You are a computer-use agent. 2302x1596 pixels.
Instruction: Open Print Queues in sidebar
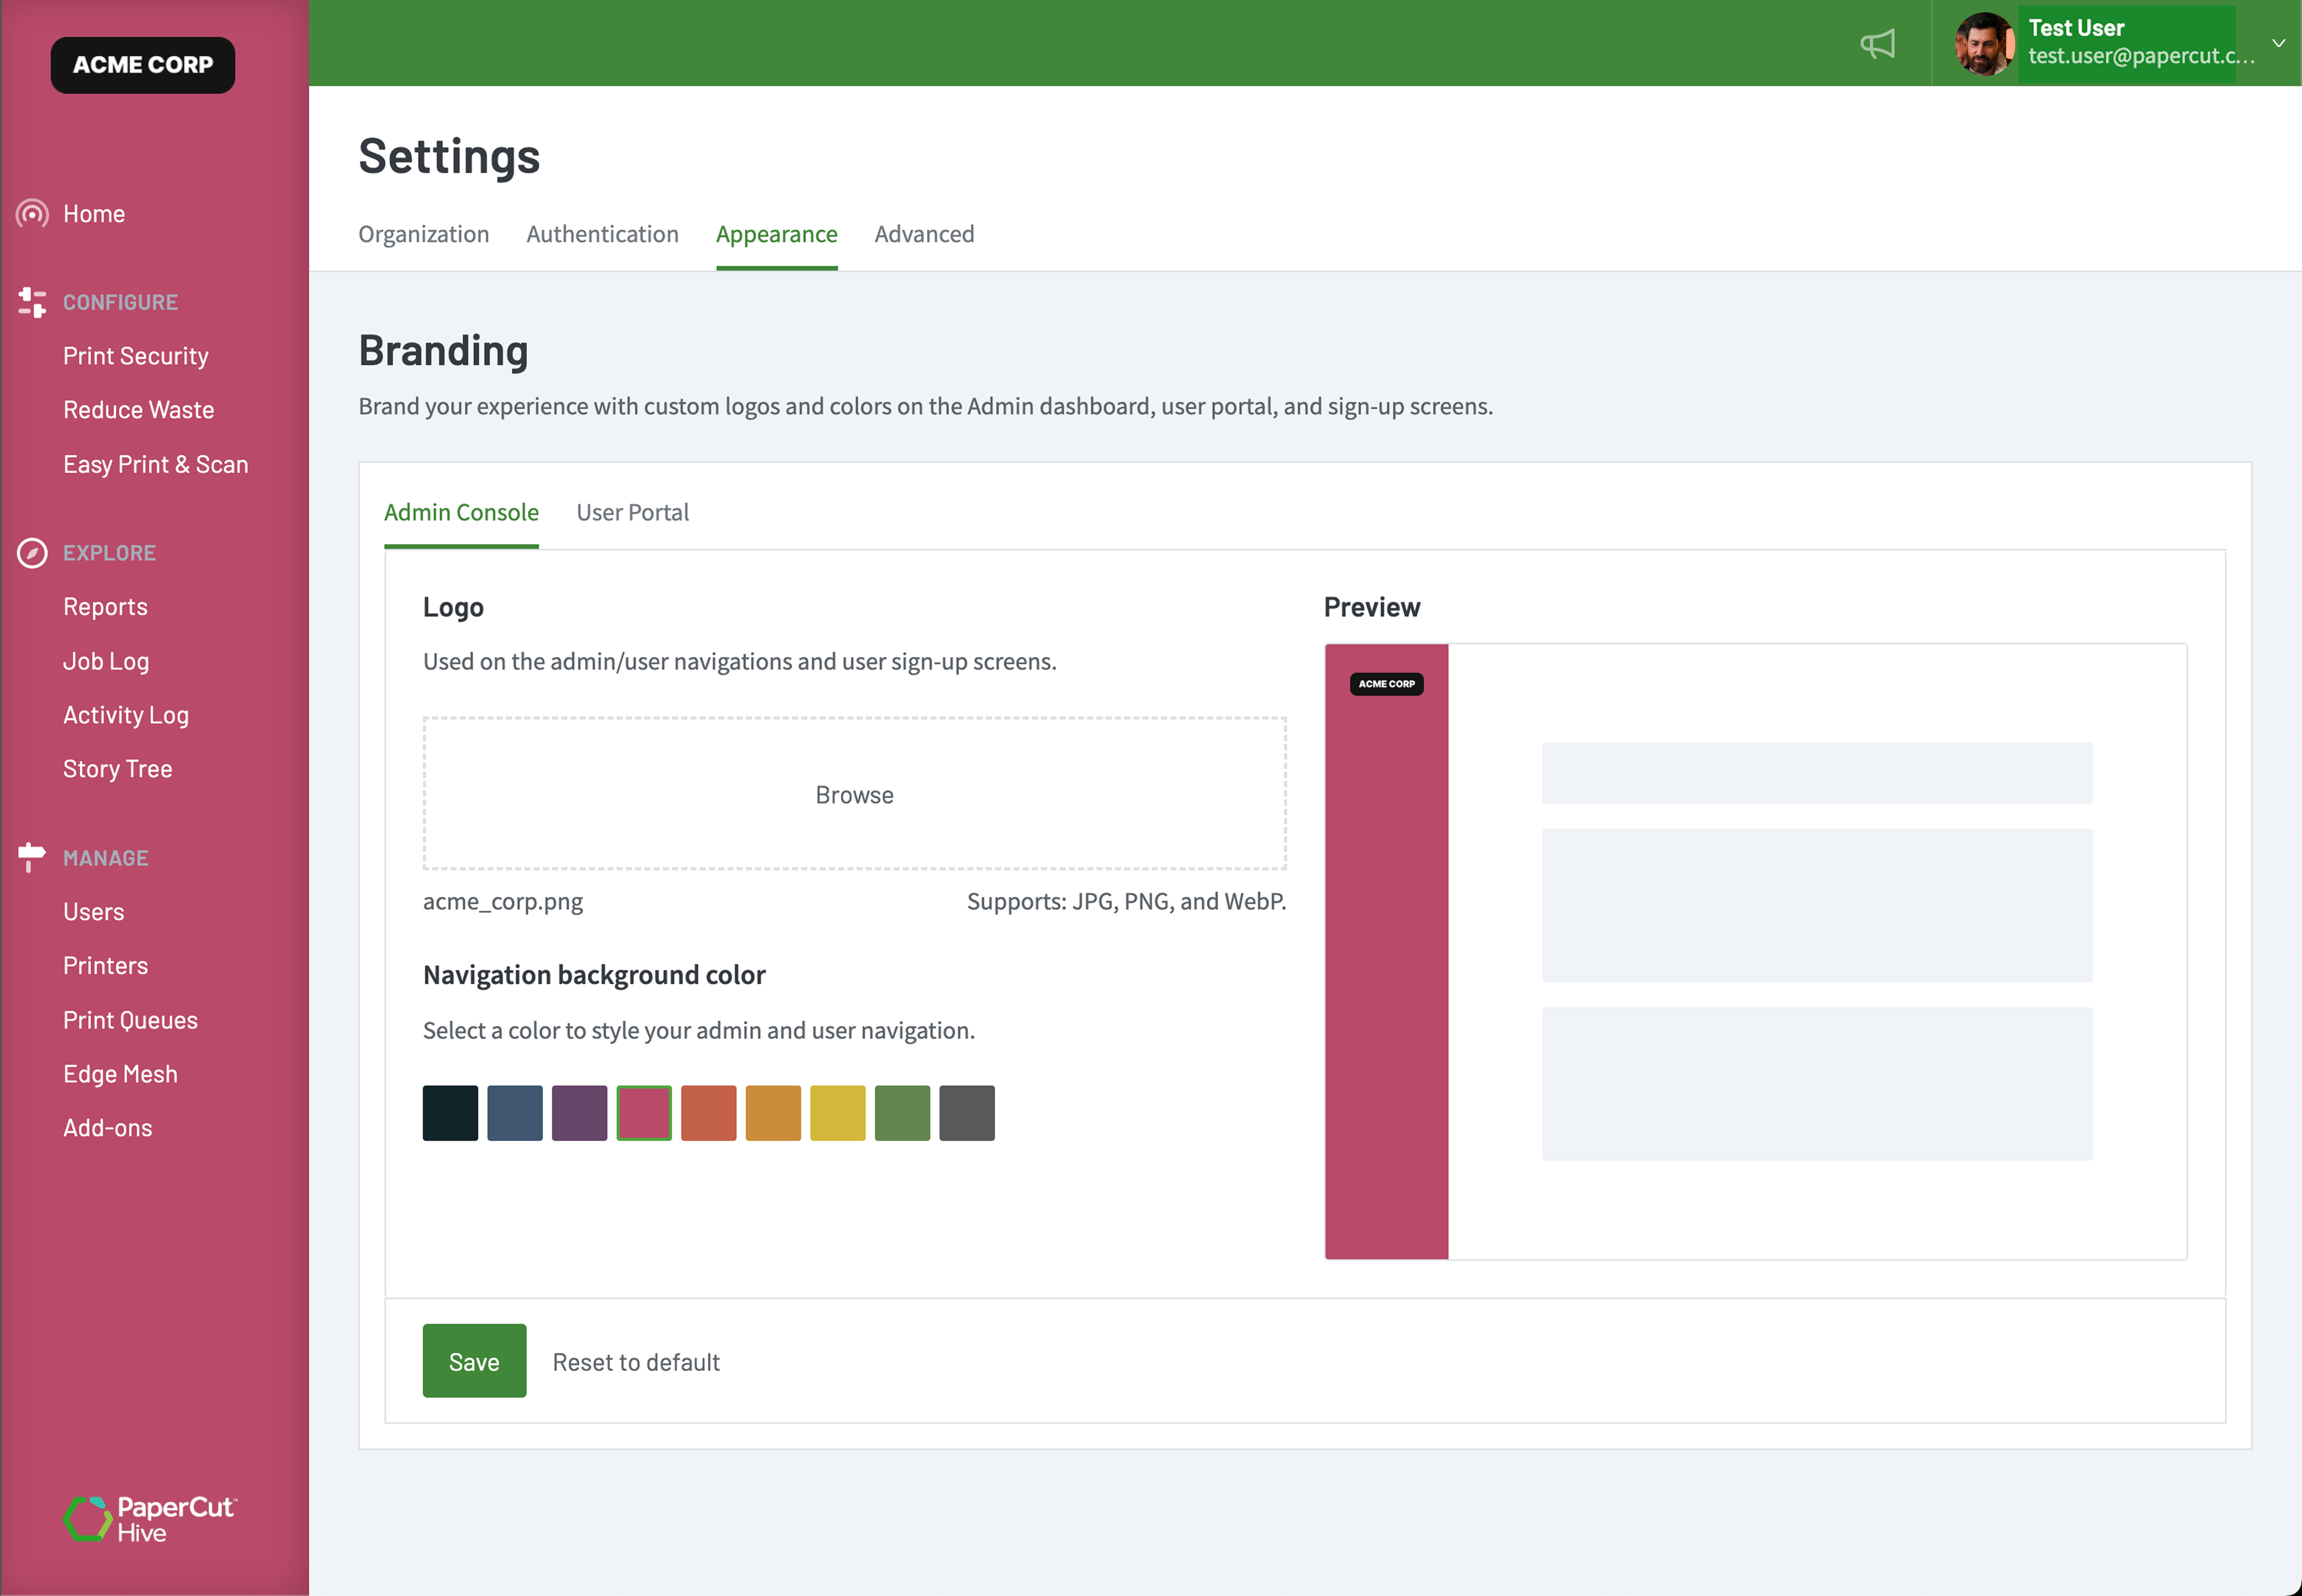[130, 1020]
